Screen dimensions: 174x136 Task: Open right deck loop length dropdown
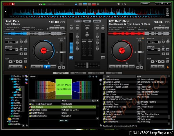point(159,62)
